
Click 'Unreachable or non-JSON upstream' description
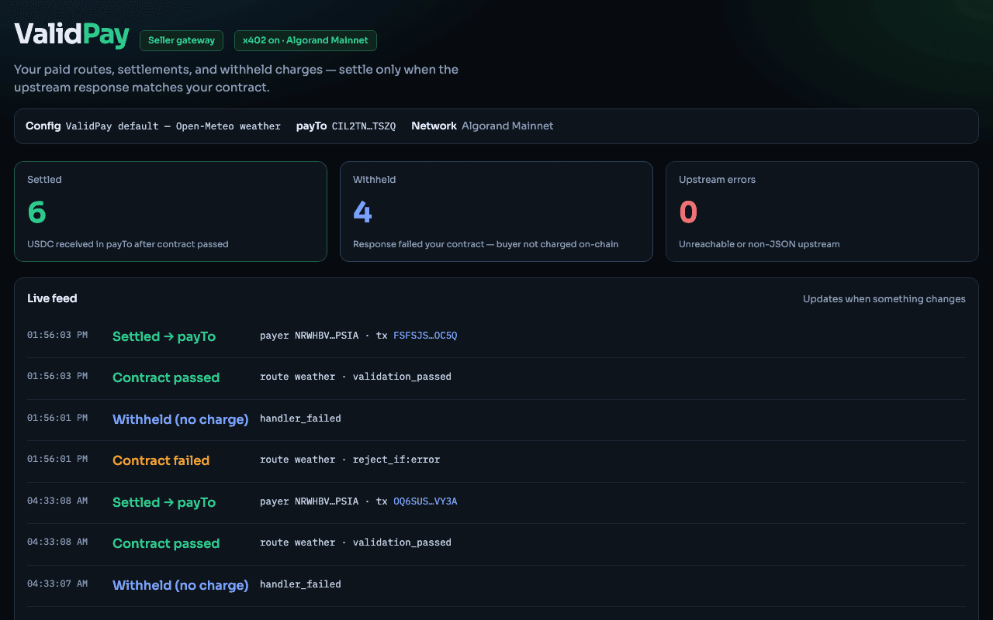click(x=759, y=244)
